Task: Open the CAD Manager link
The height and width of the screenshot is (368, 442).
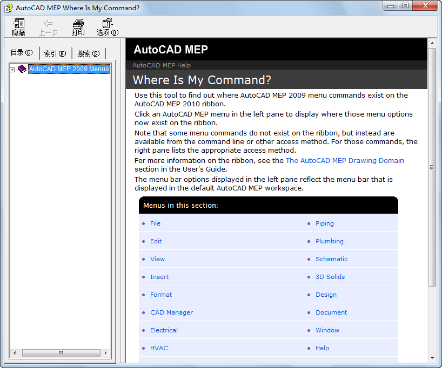Action: tap(171, 312)
